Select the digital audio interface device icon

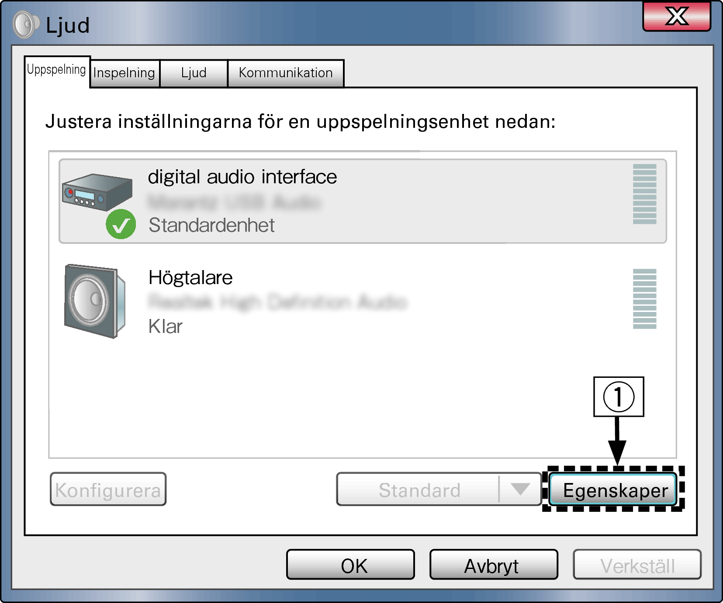(97, 192)
